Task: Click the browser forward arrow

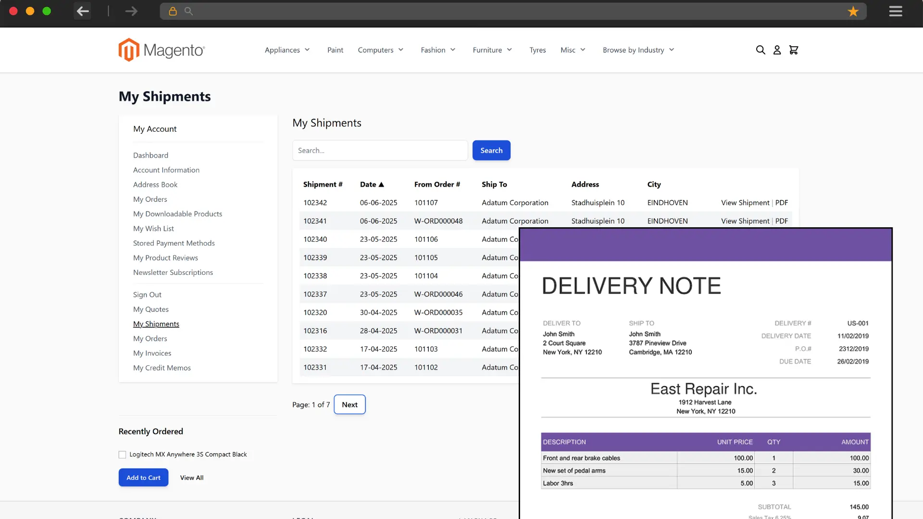Action: [x=131, y=11]
